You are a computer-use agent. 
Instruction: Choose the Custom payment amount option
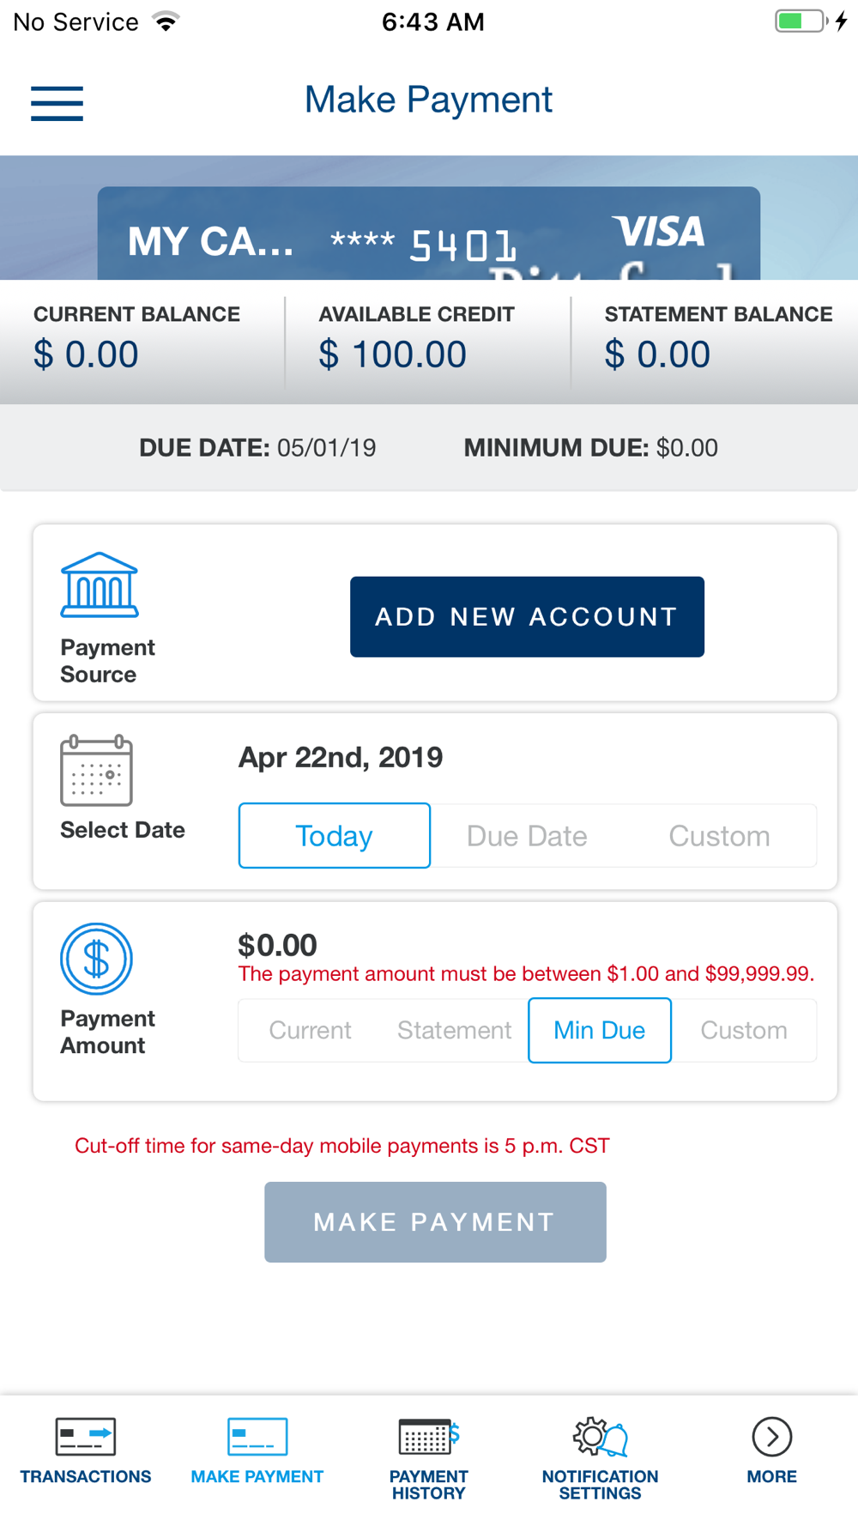(744, 1030)
